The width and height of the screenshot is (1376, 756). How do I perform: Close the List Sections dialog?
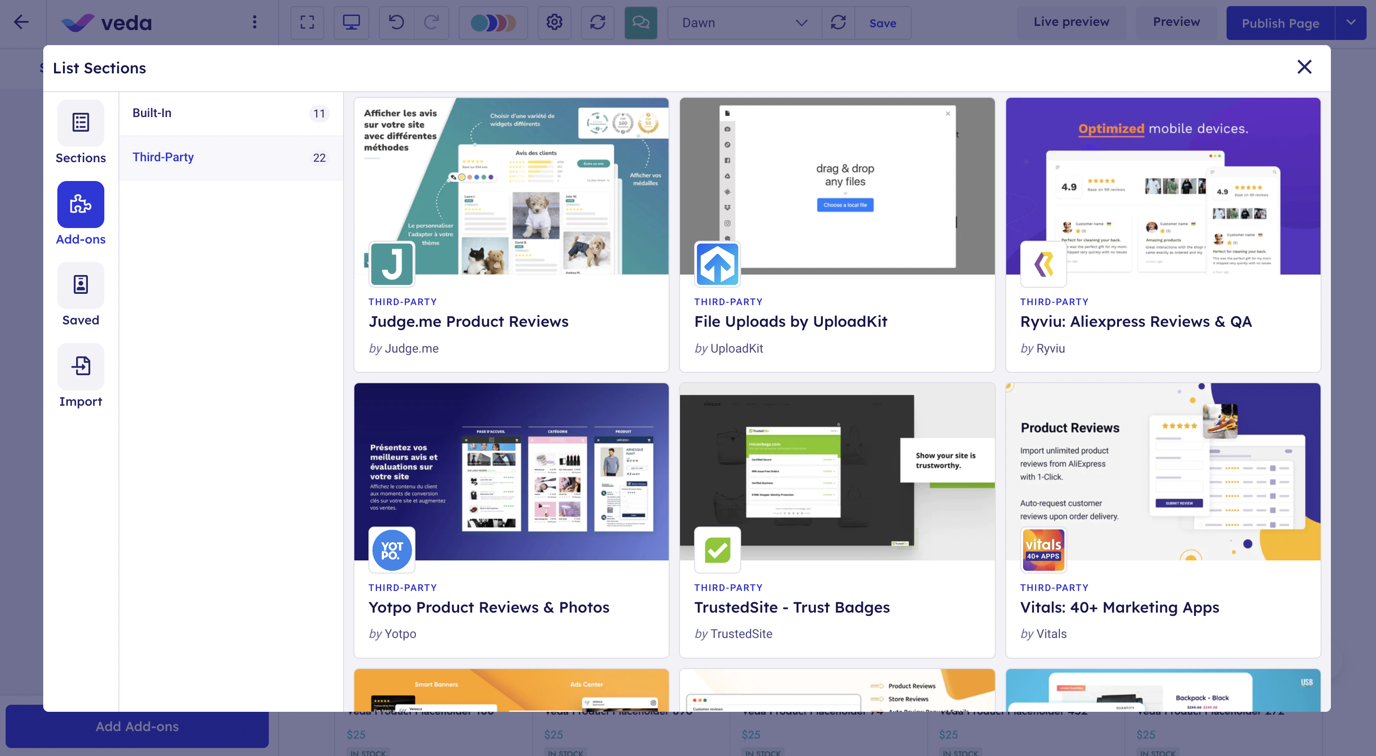point(1304,67)
